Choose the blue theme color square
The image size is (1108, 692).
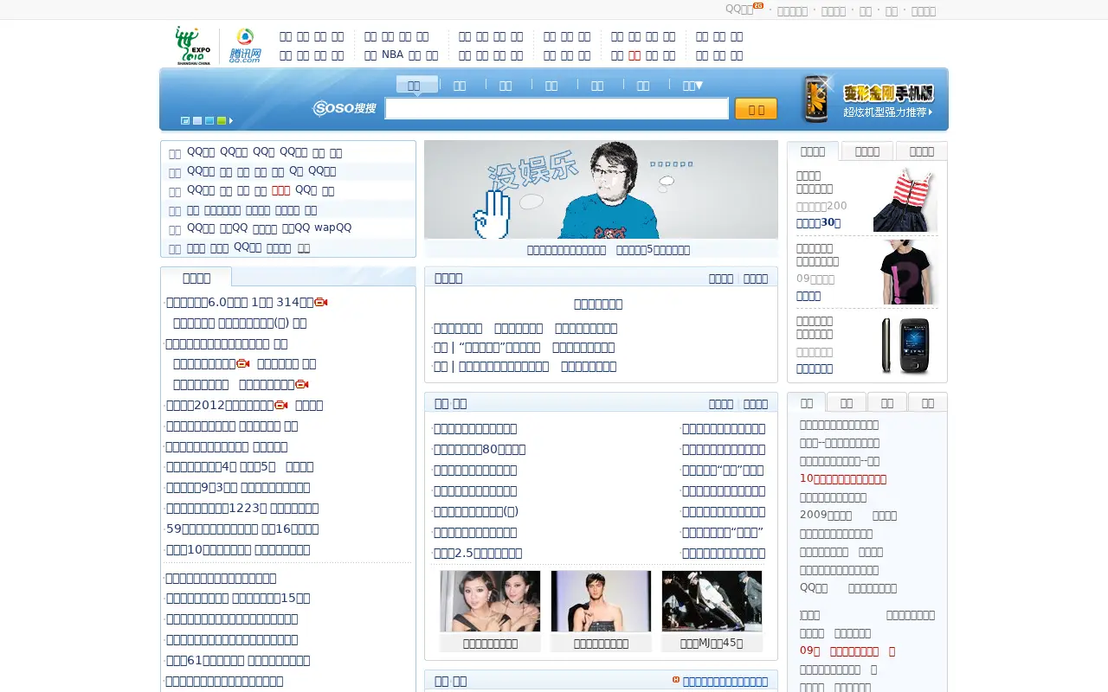pos(209,121)
